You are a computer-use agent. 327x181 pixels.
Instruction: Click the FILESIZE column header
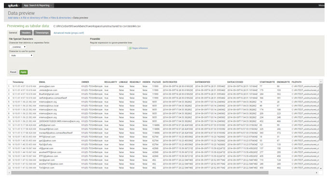point(156,82)
